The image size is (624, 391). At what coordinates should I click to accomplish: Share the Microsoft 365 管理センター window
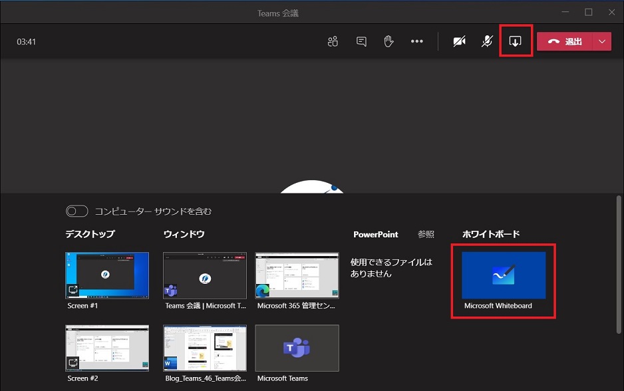pyautogui.click(x=297, y=275)
